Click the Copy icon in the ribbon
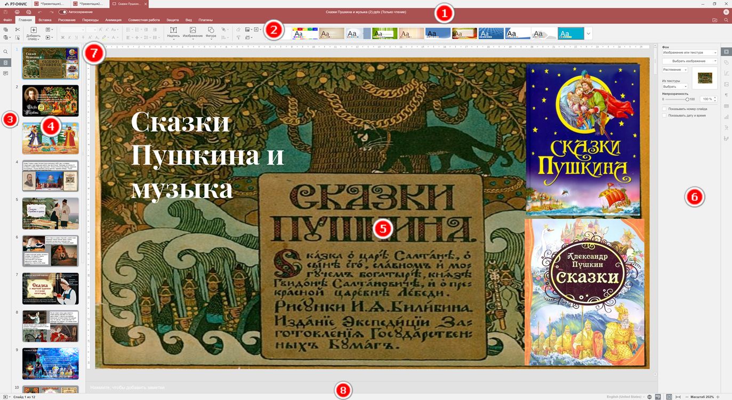The image size is (732, 400). coord(6,30)
